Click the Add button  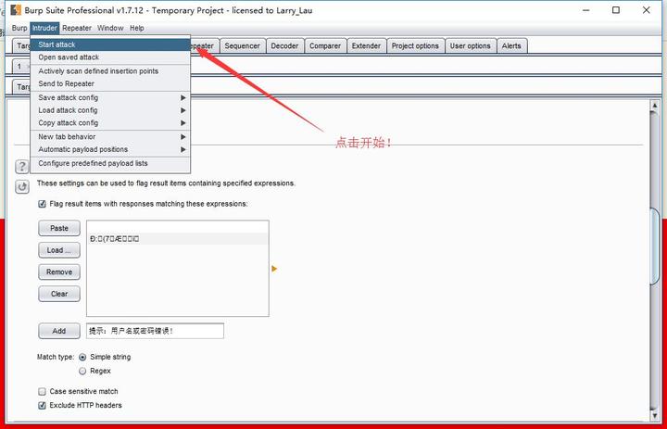tap(59, 331)
